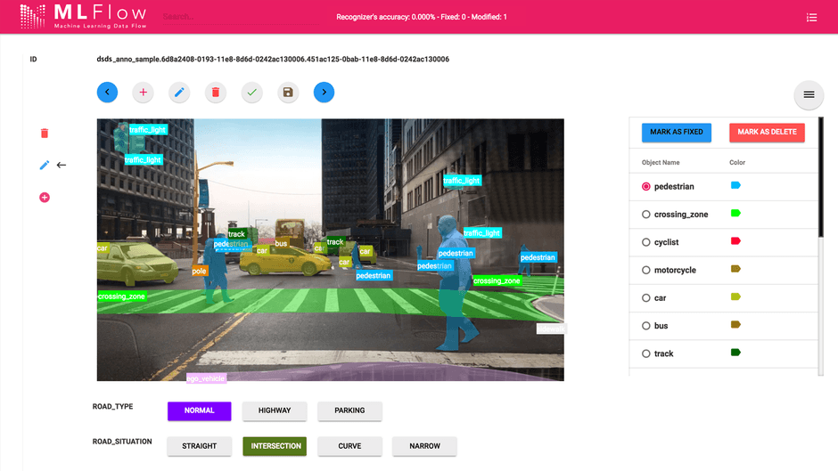
Task: Click the red trash icon in left sidebar
Action: tap(45, 134)
